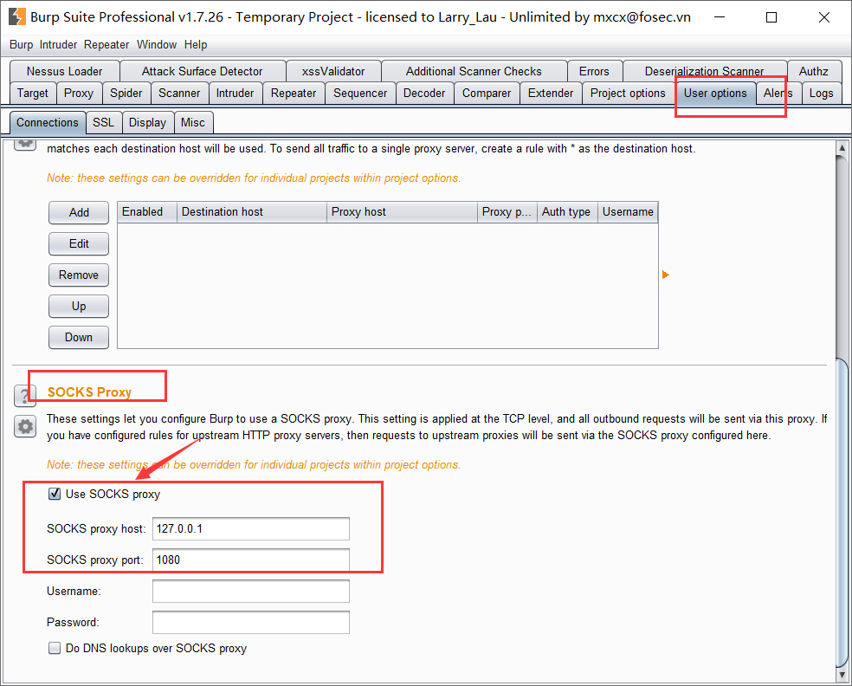The height and width of the screenshot is (686, 852).
Task: Open the Logs tab
Action: 821,93
